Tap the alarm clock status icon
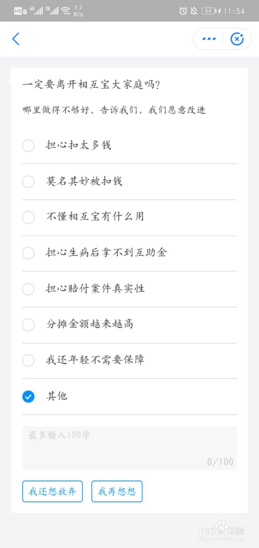The image size is (259, 548). click(x=183, y=11)
